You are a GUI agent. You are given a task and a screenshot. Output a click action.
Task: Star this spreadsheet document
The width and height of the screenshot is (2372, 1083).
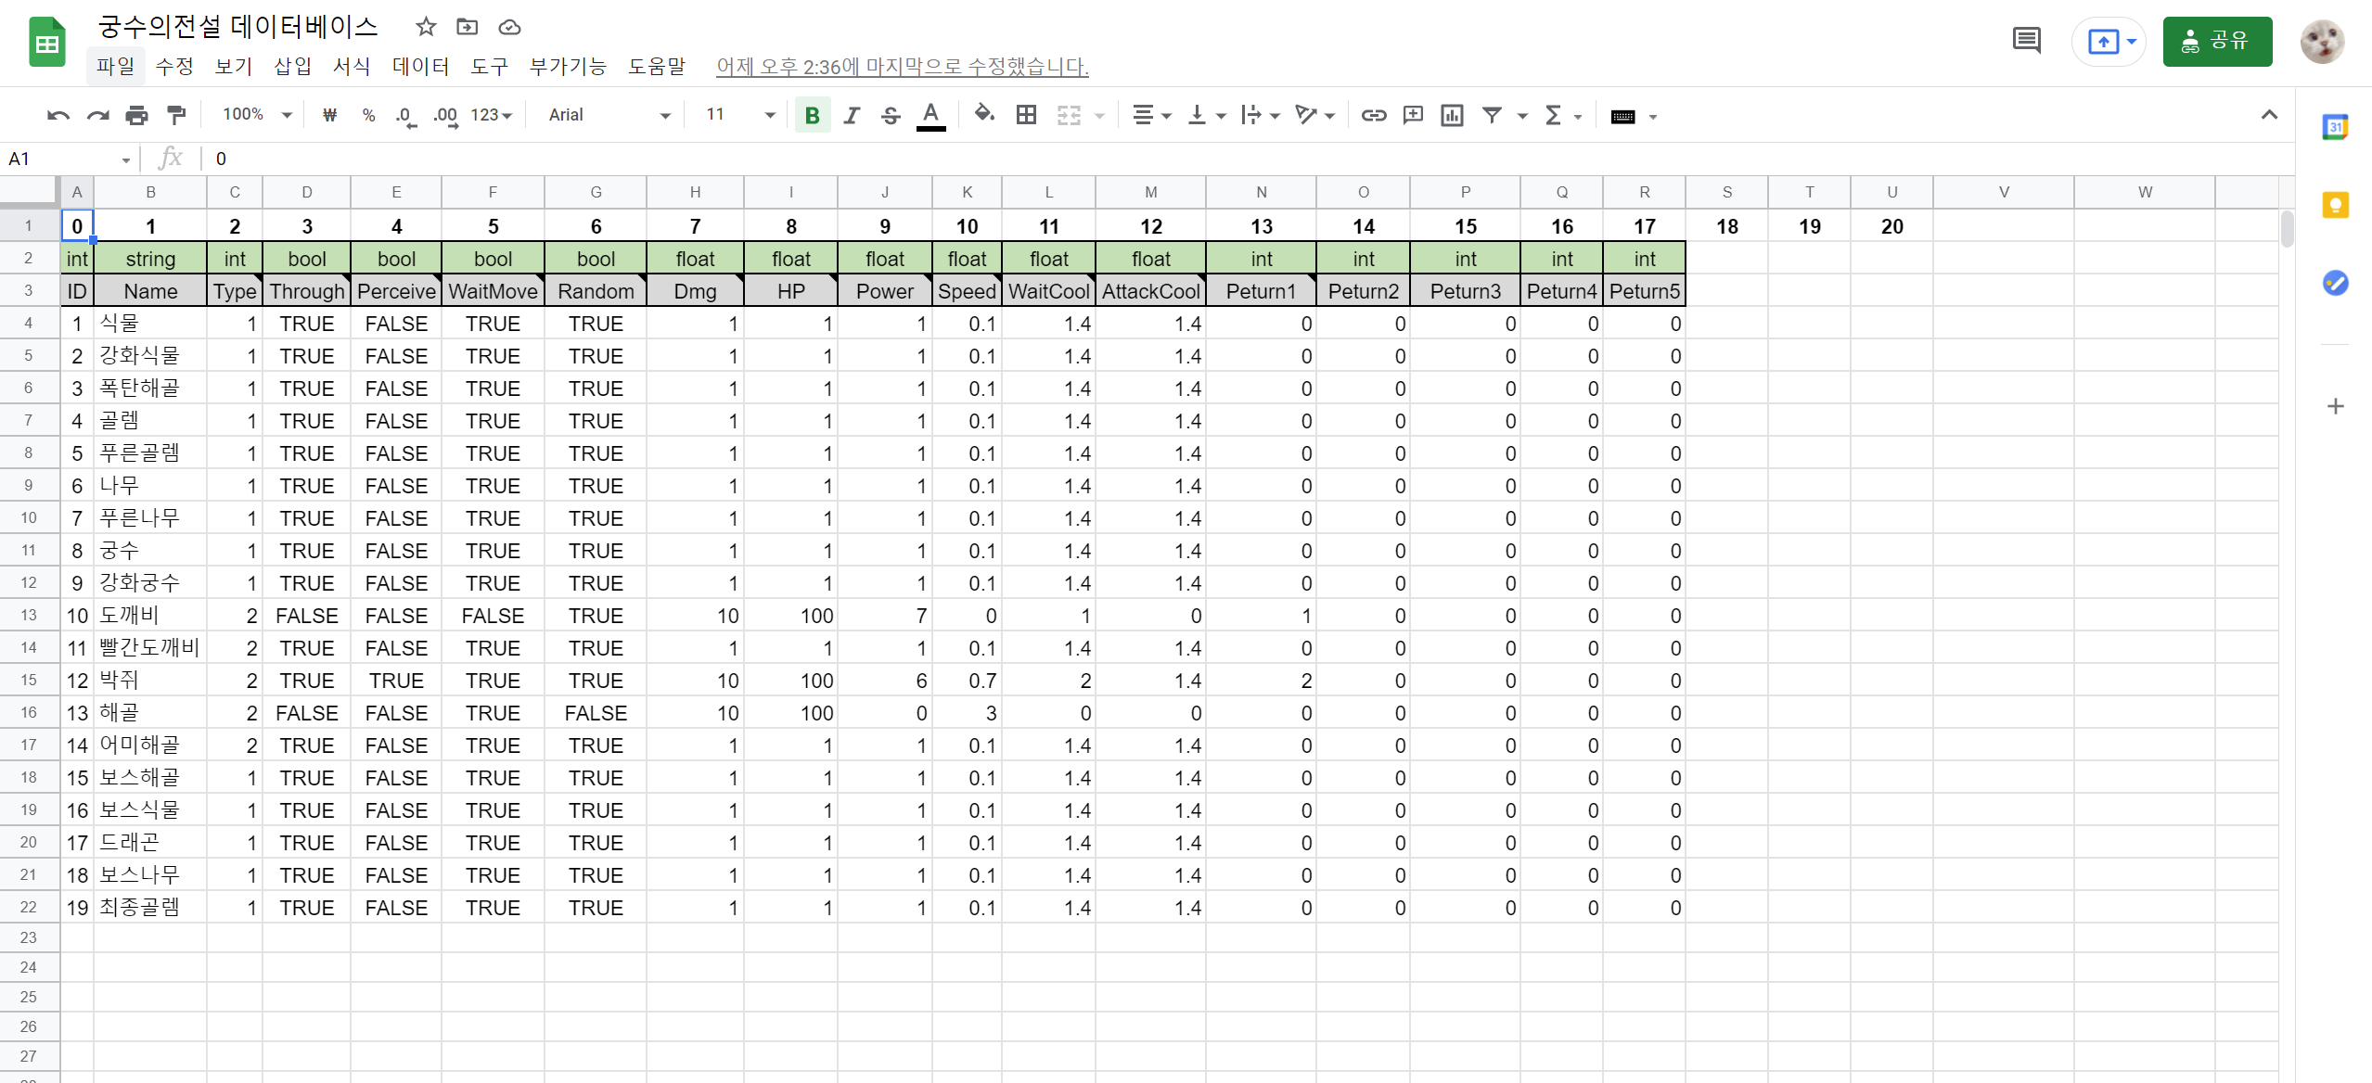[426, 27]
